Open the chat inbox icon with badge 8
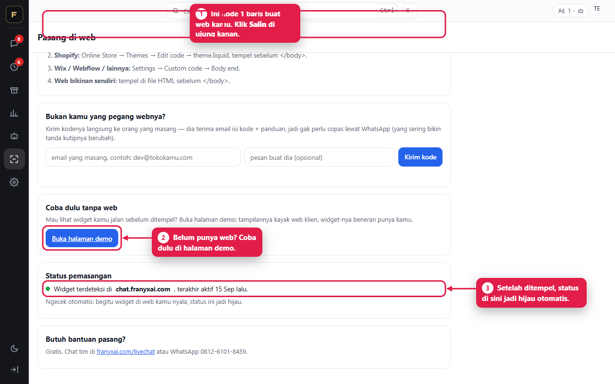Screen dimensions: 615x384 pos(14,43)
